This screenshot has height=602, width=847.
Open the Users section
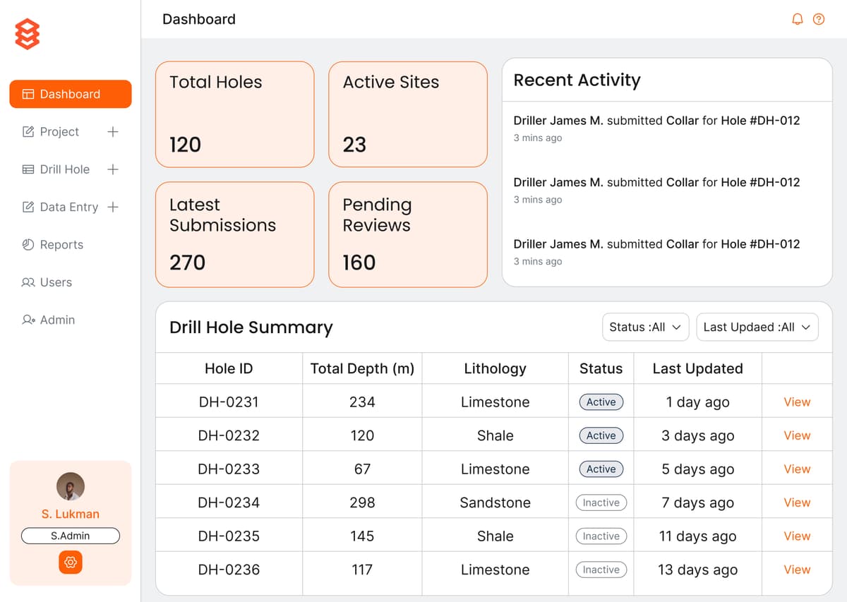tap(55, 282)
